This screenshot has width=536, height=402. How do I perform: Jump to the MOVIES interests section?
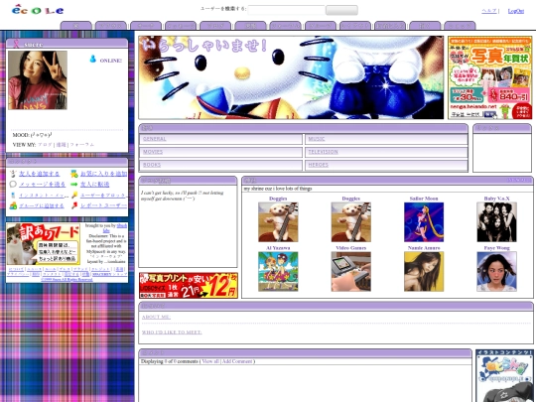(153, 152)
